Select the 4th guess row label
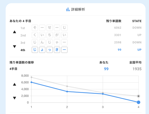The image size is (149, 114). (x=23, y=50)
